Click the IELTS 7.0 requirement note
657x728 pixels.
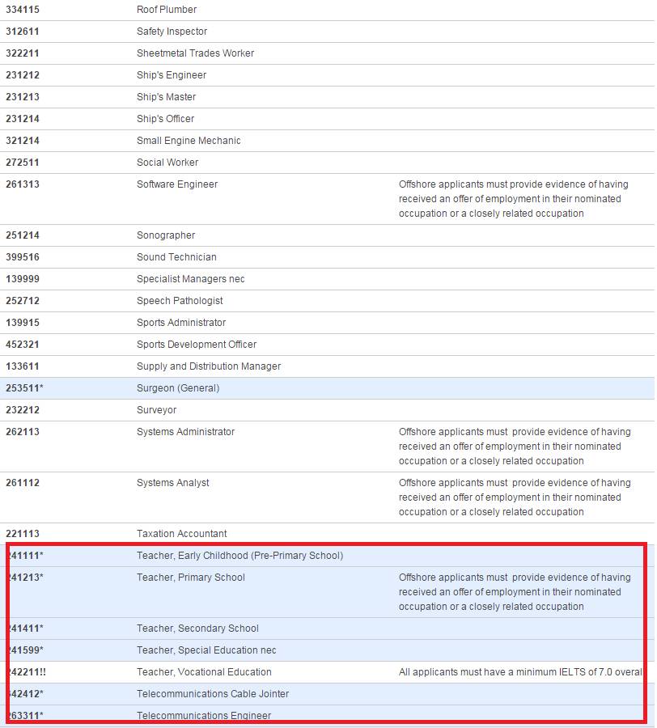tap(519, 672)
